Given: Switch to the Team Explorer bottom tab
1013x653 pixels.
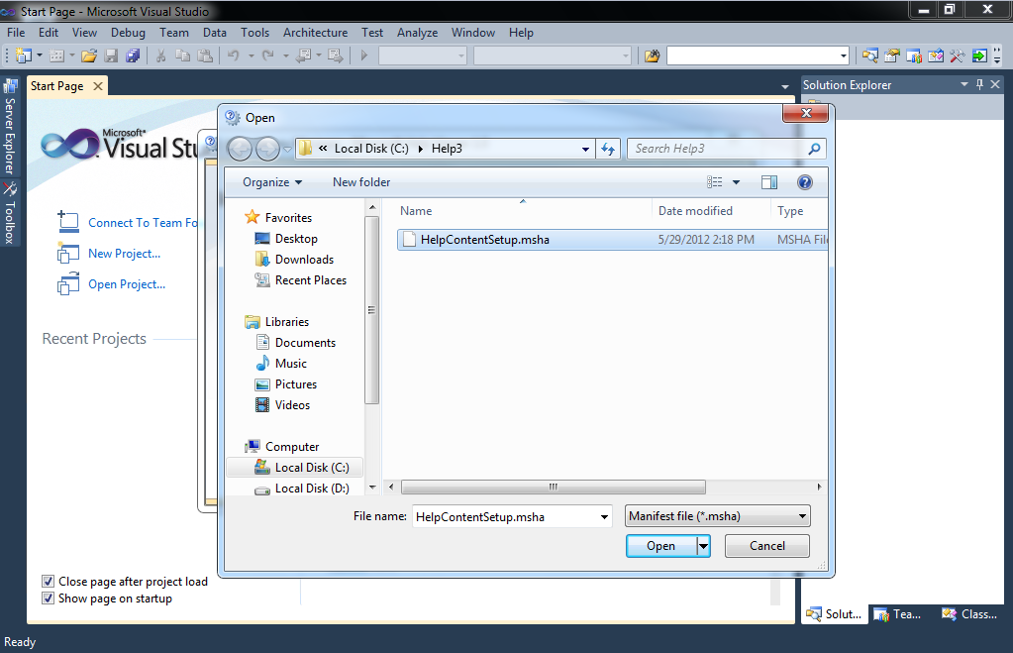Looking at the screenshot, I should [x=898, y=614].
